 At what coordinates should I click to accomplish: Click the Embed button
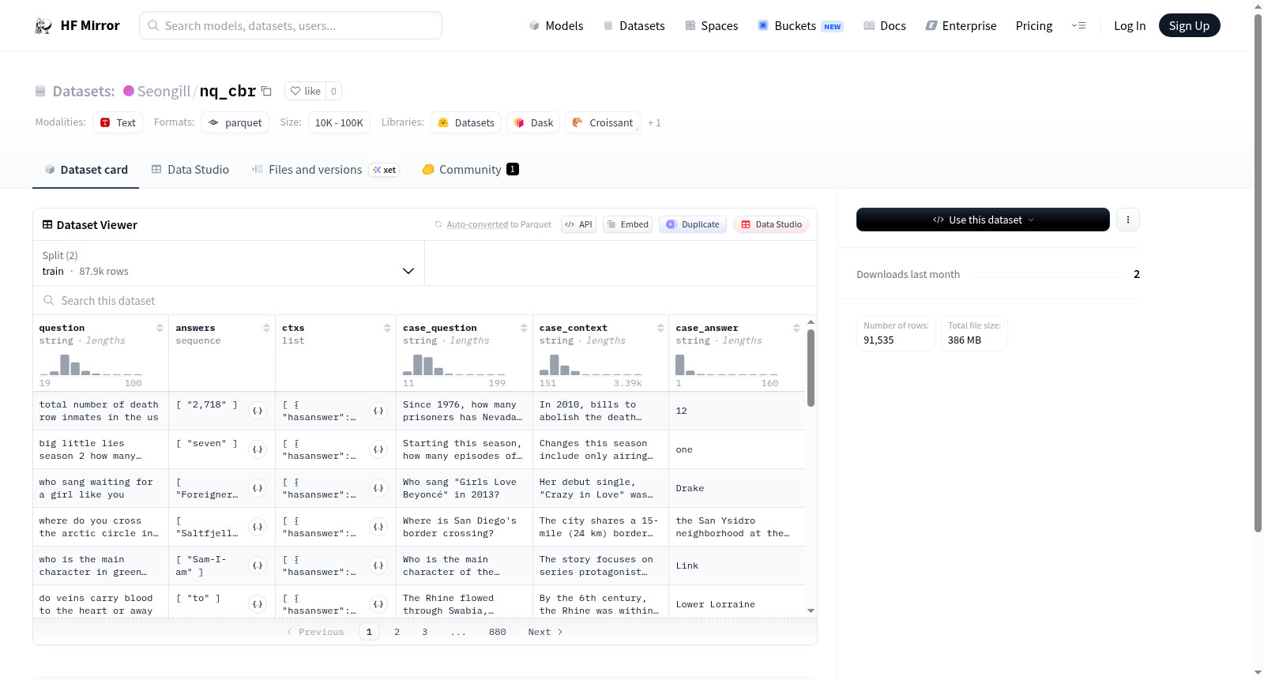tap(627, 224)
